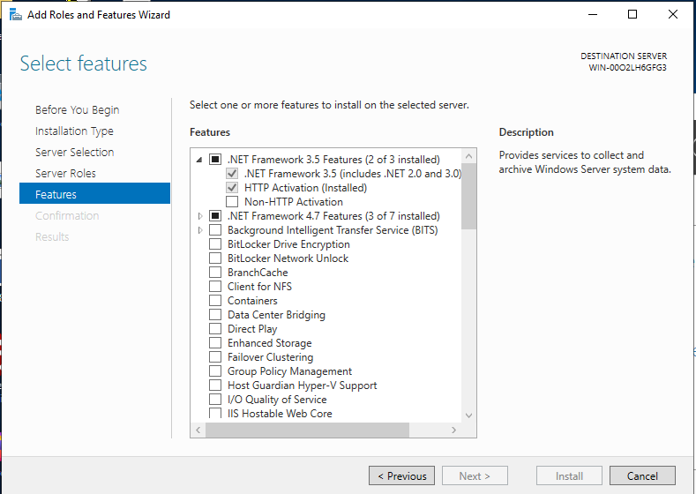Toggle Group Policy Management checkbox
This screenshot has width=696, height=494.
215,371
